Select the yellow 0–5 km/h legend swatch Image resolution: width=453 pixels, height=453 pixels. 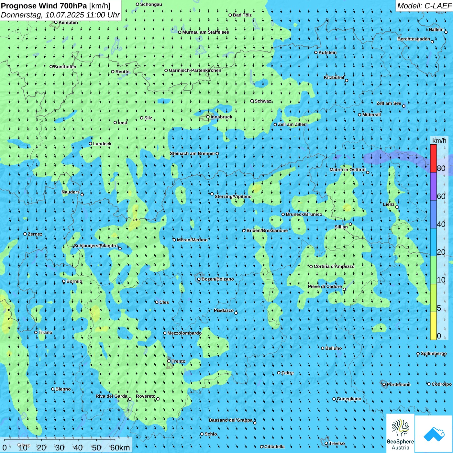pos(433,326)
